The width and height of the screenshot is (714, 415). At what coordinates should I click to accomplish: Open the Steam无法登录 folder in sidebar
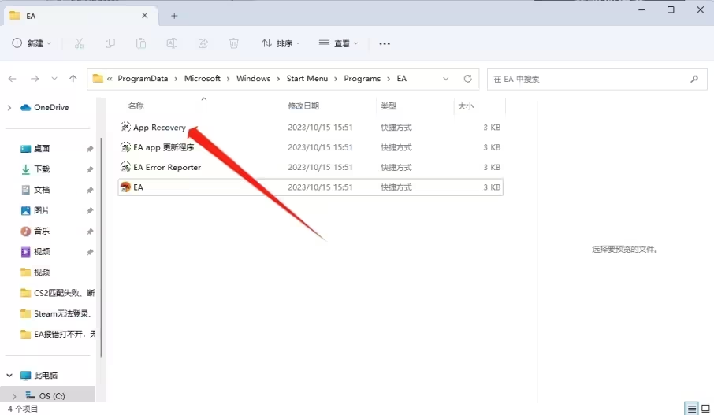(58, 313)
